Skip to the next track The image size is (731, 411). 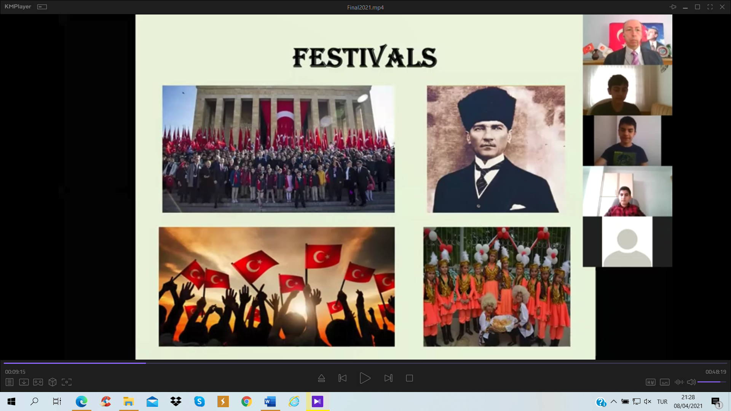[388, 378]
